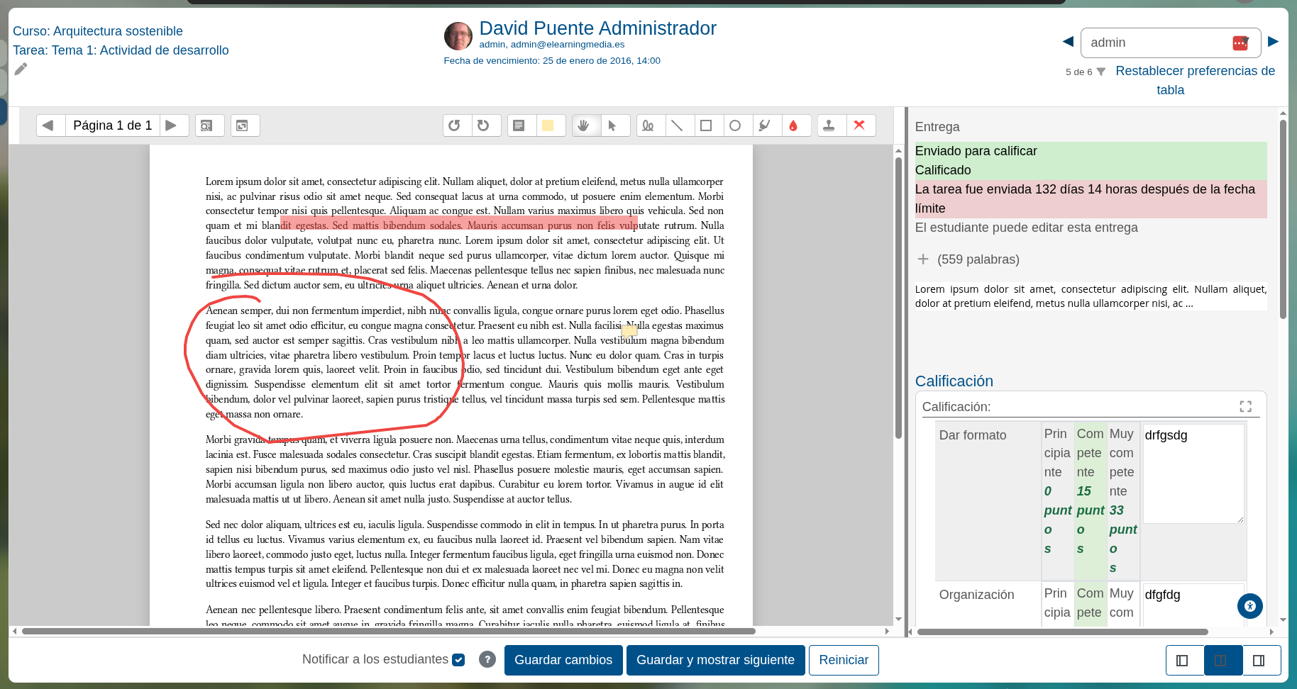
Task: Open David Puente Administrador profile
Action: coord(597,28)
